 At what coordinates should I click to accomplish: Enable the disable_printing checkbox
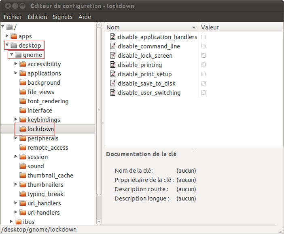(203, 65)
